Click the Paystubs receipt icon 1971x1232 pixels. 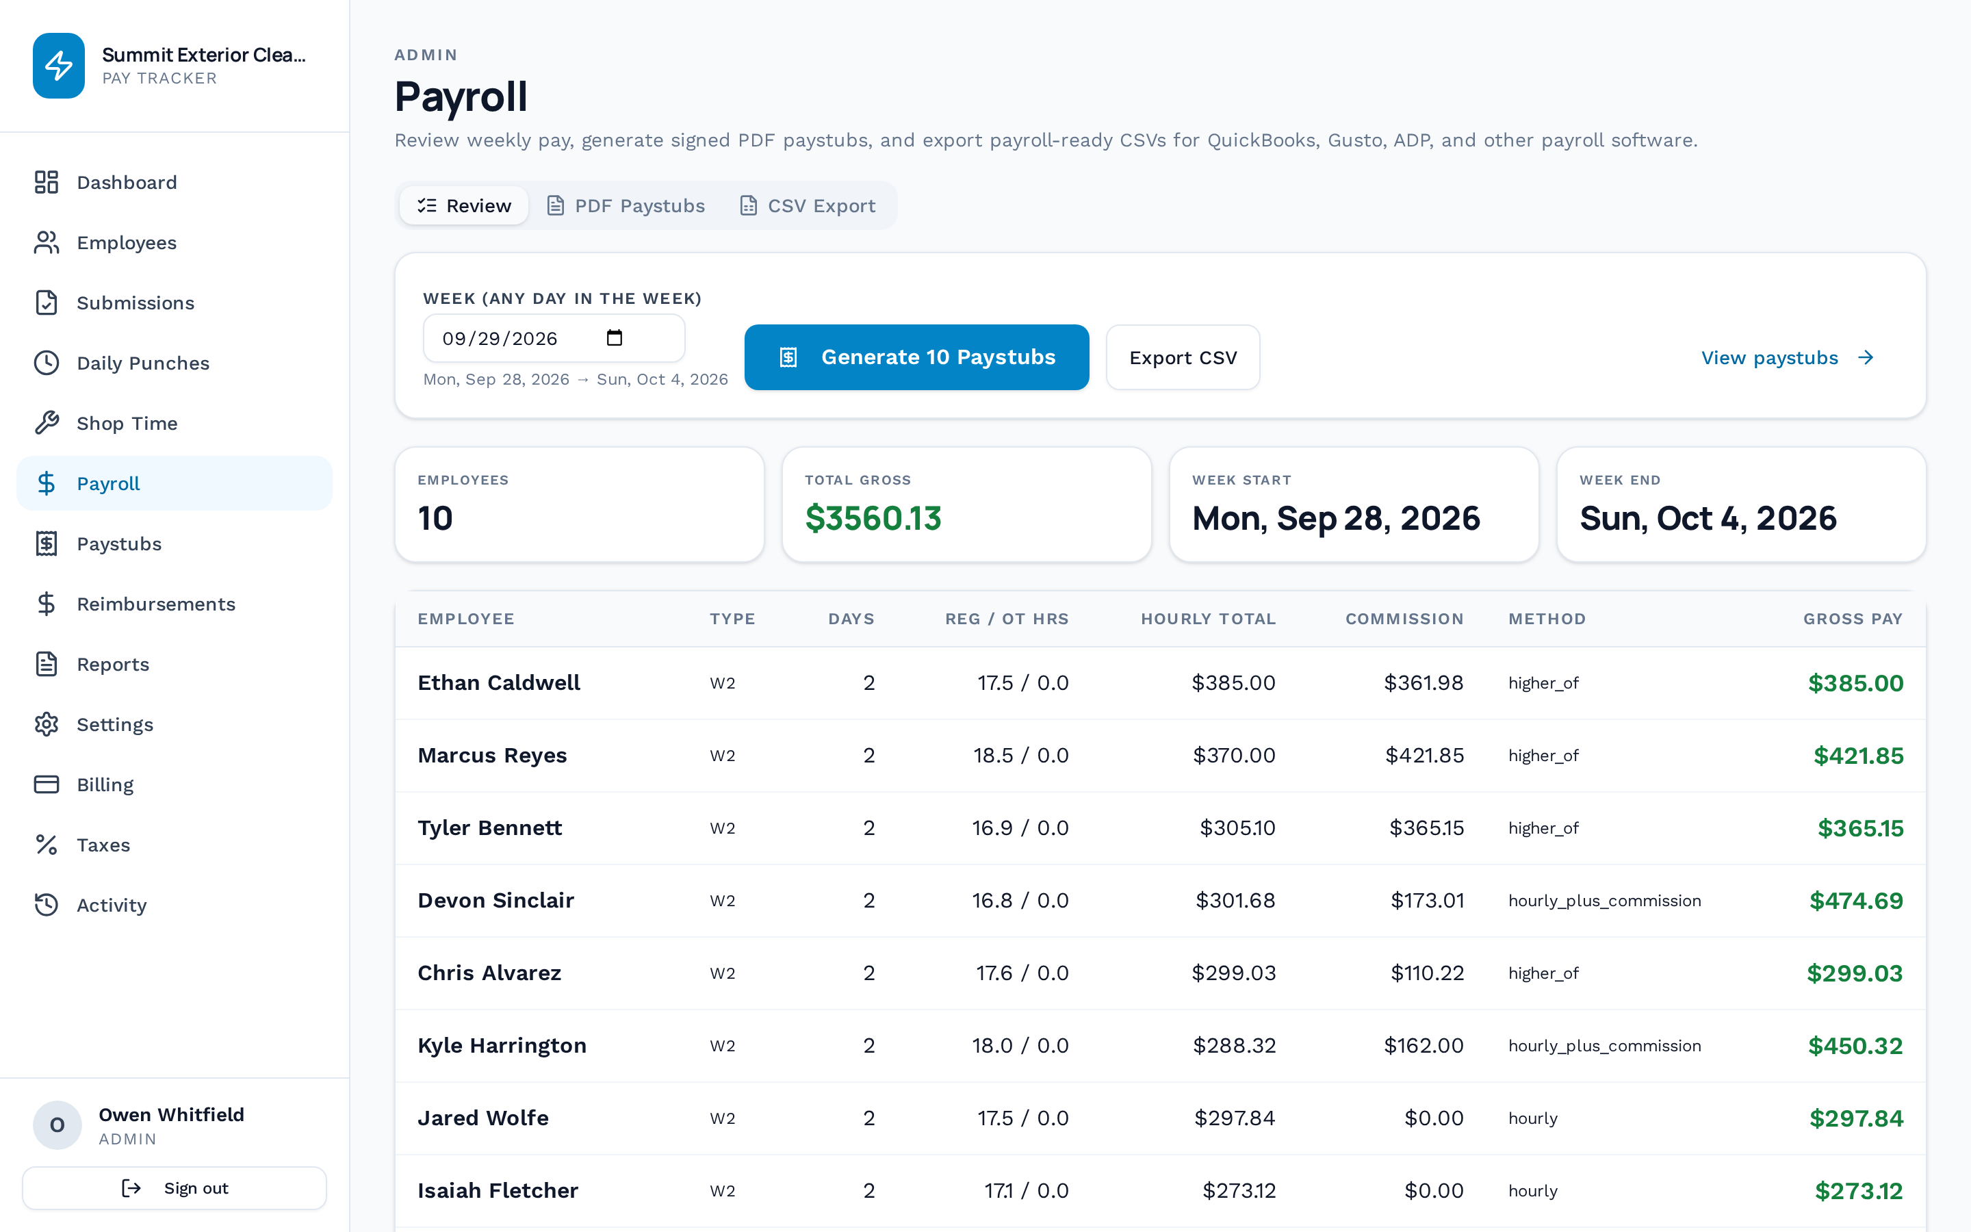point(47,543)
